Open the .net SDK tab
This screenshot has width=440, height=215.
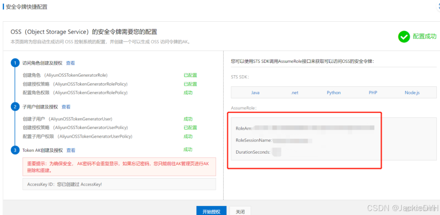pyautogui.click(x=294, y=92)
